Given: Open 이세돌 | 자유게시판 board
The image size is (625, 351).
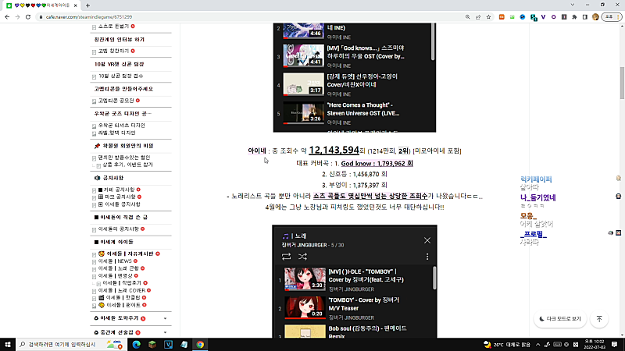Looking at the screenshot, I should [130, 253].
